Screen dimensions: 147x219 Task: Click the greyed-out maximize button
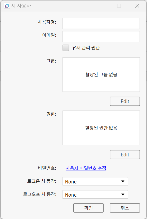pyautogui.click(x=119, y=6)
